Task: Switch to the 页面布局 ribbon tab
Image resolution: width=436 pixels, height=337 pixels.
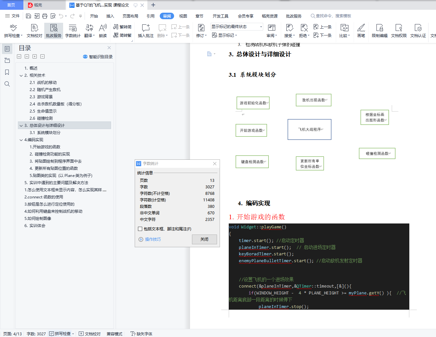Action: [130, 16]
